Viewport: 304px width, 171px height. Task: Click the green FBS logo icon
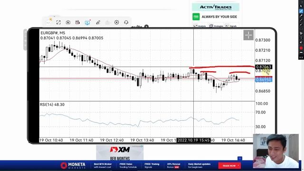[196, 17]
